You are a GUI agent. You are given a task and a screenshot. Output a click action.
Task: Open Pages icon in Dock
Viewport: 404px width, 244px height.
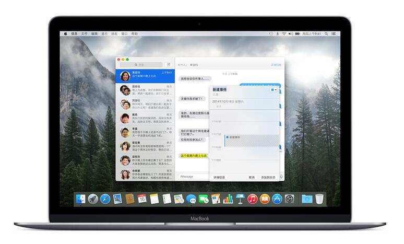216,199
